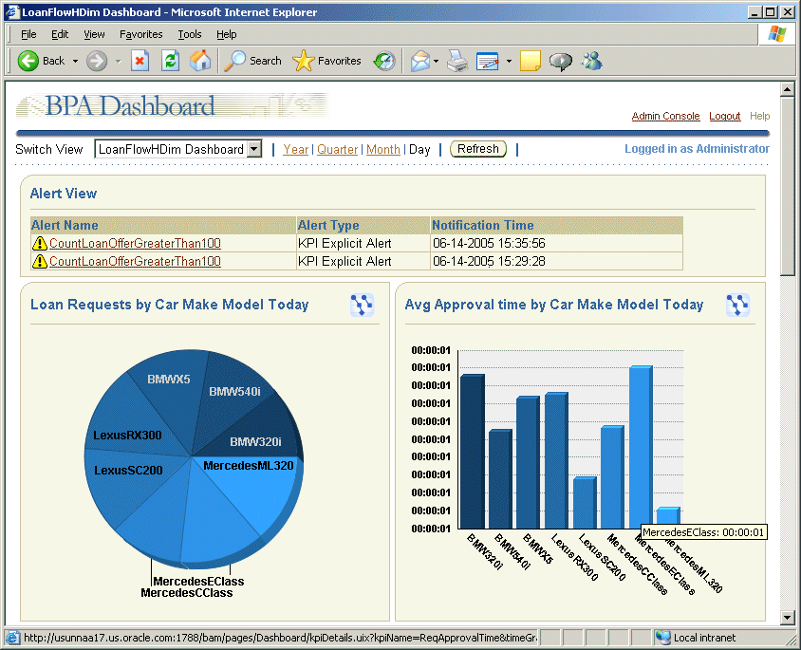Click the Admin Console link
This screenshot has width=801, height=650.
tap(665, 116)
